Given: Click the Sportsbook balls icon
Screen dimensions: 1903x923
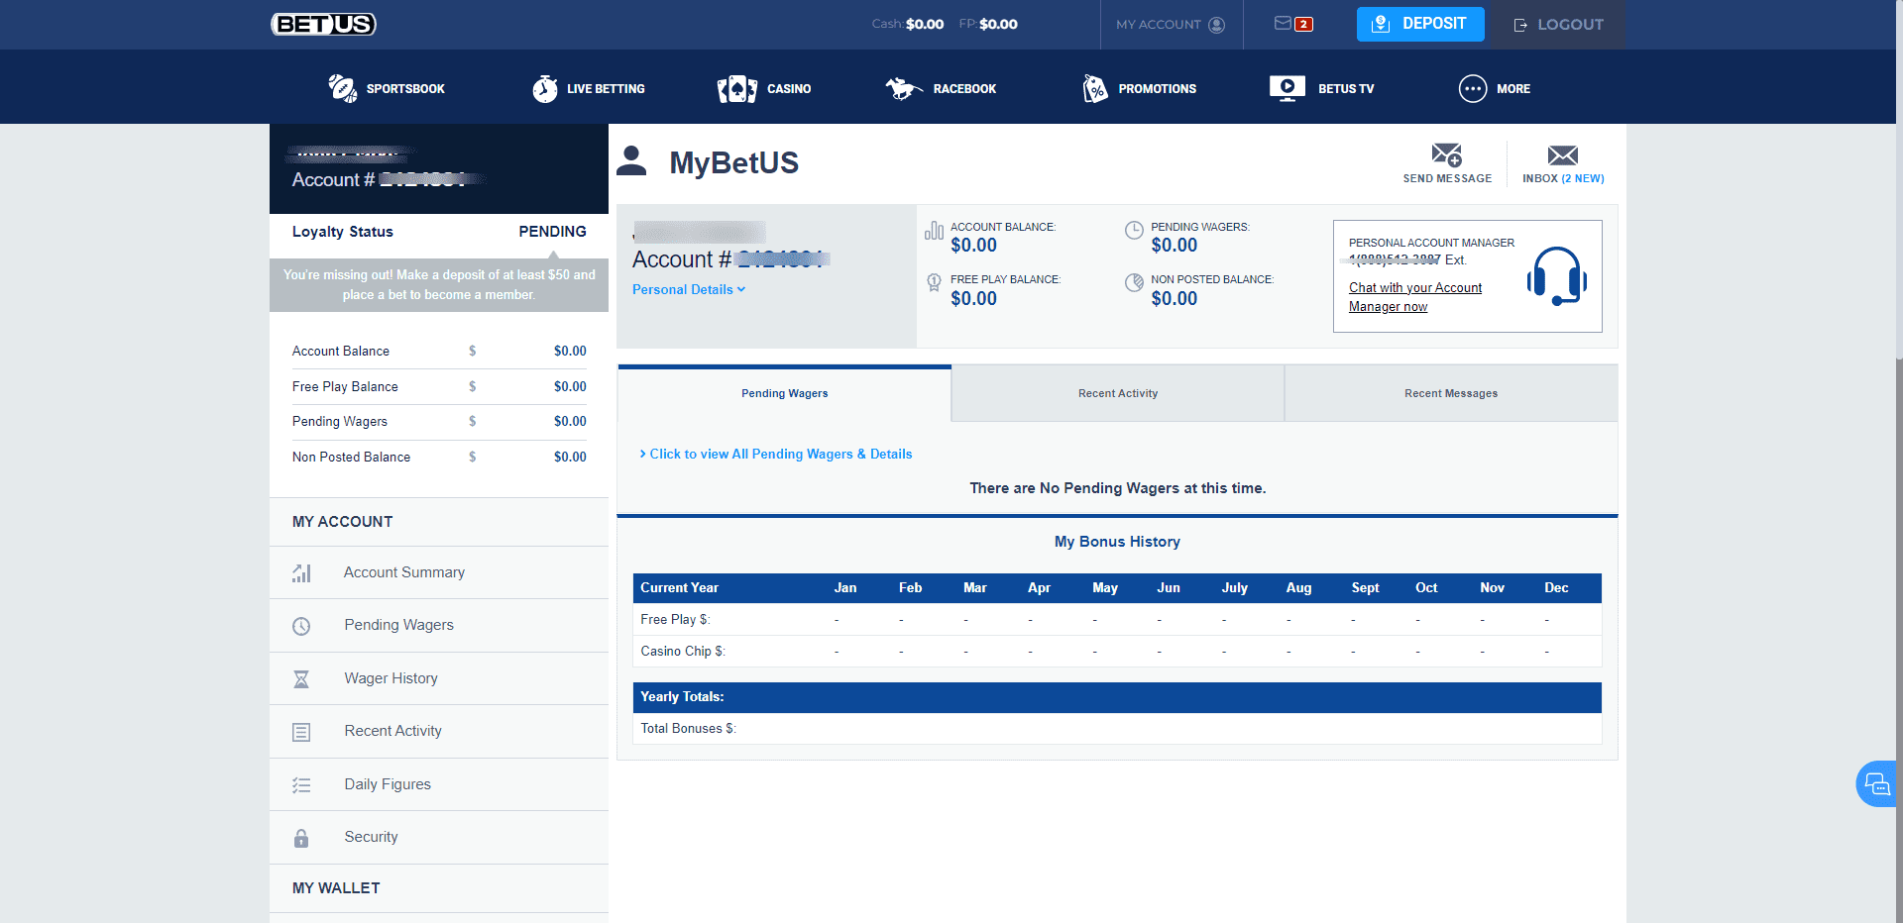Looking at the screenshot, I should tap(342, 88).
